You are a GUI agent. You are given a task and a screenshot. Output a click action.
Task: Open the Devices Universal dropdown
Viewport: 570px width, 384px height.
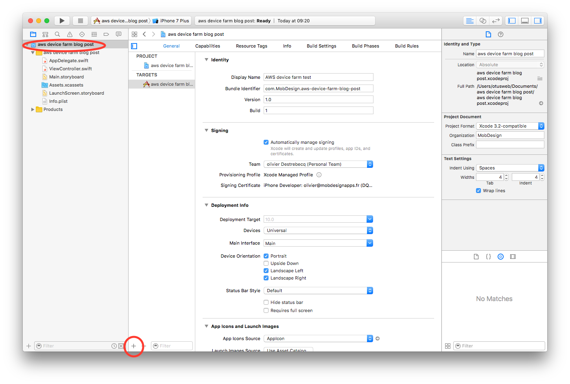(x=318, y=230)
